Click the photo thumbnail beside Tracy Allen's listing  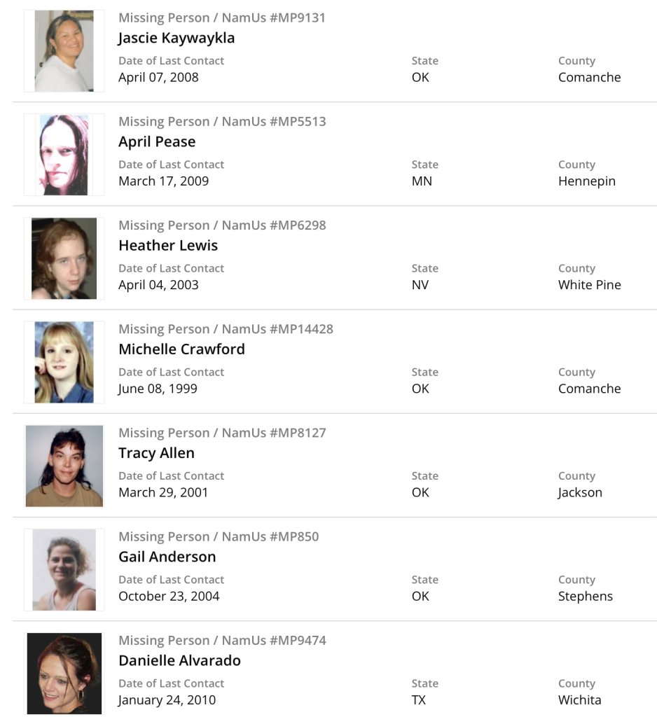pos(64,466)
